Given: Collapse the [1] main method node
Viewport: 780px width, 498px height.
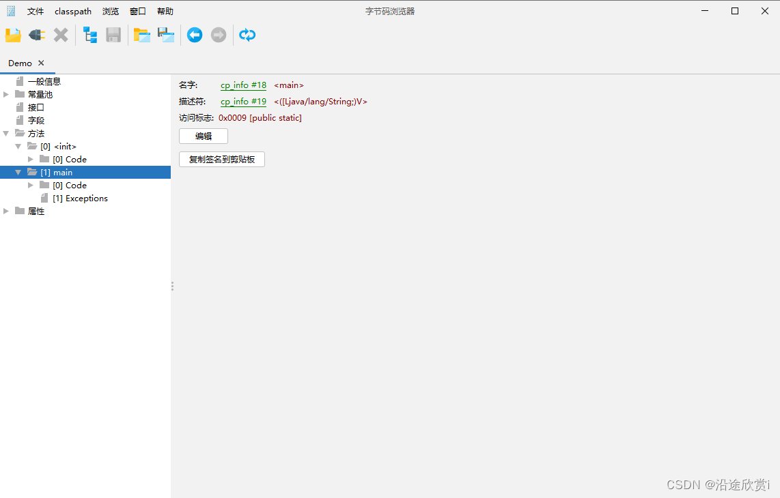Looking at the screenshot, I should pos(18,172).
